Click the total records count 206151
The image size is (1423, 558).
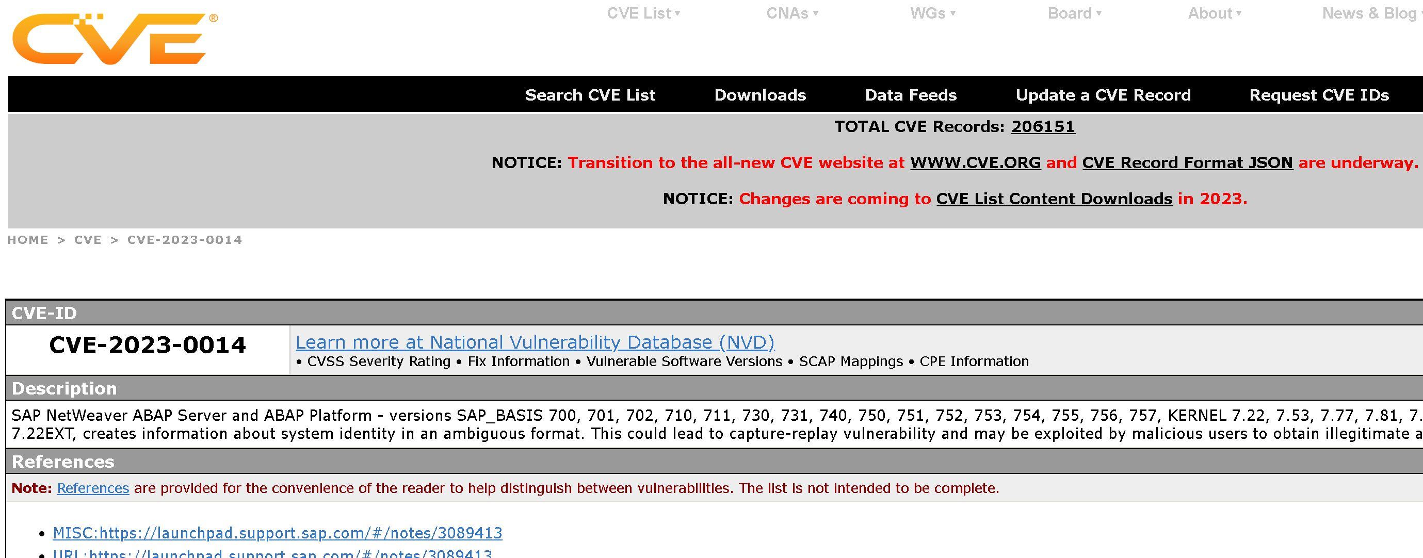tap(1042, 126)
